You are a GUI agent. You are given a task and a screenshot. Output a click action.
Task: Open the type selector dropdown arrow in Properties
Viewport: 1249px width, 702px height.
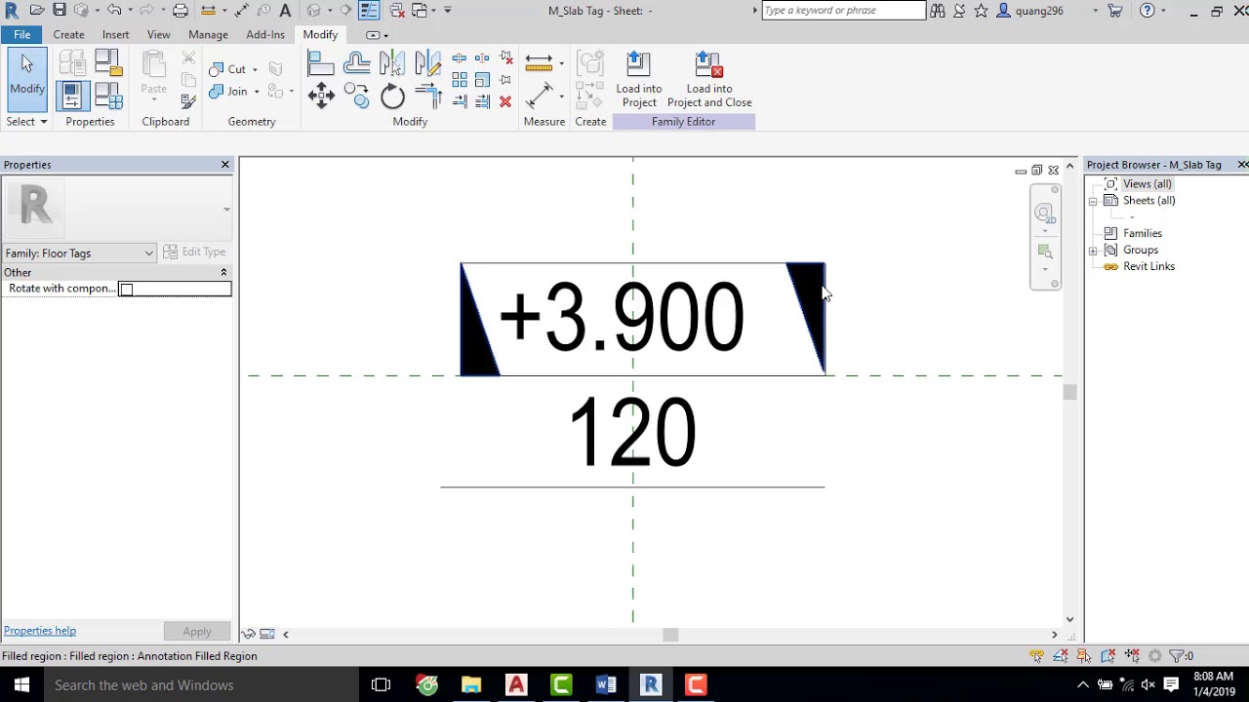226,209
